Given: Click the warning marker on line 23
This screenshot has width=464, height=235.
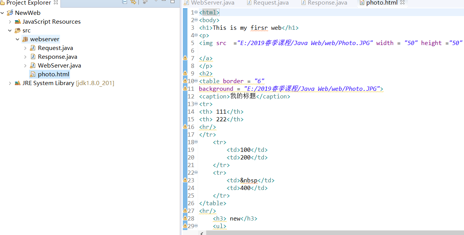Looking at the screenshot, I should click(x=185, y=180).
